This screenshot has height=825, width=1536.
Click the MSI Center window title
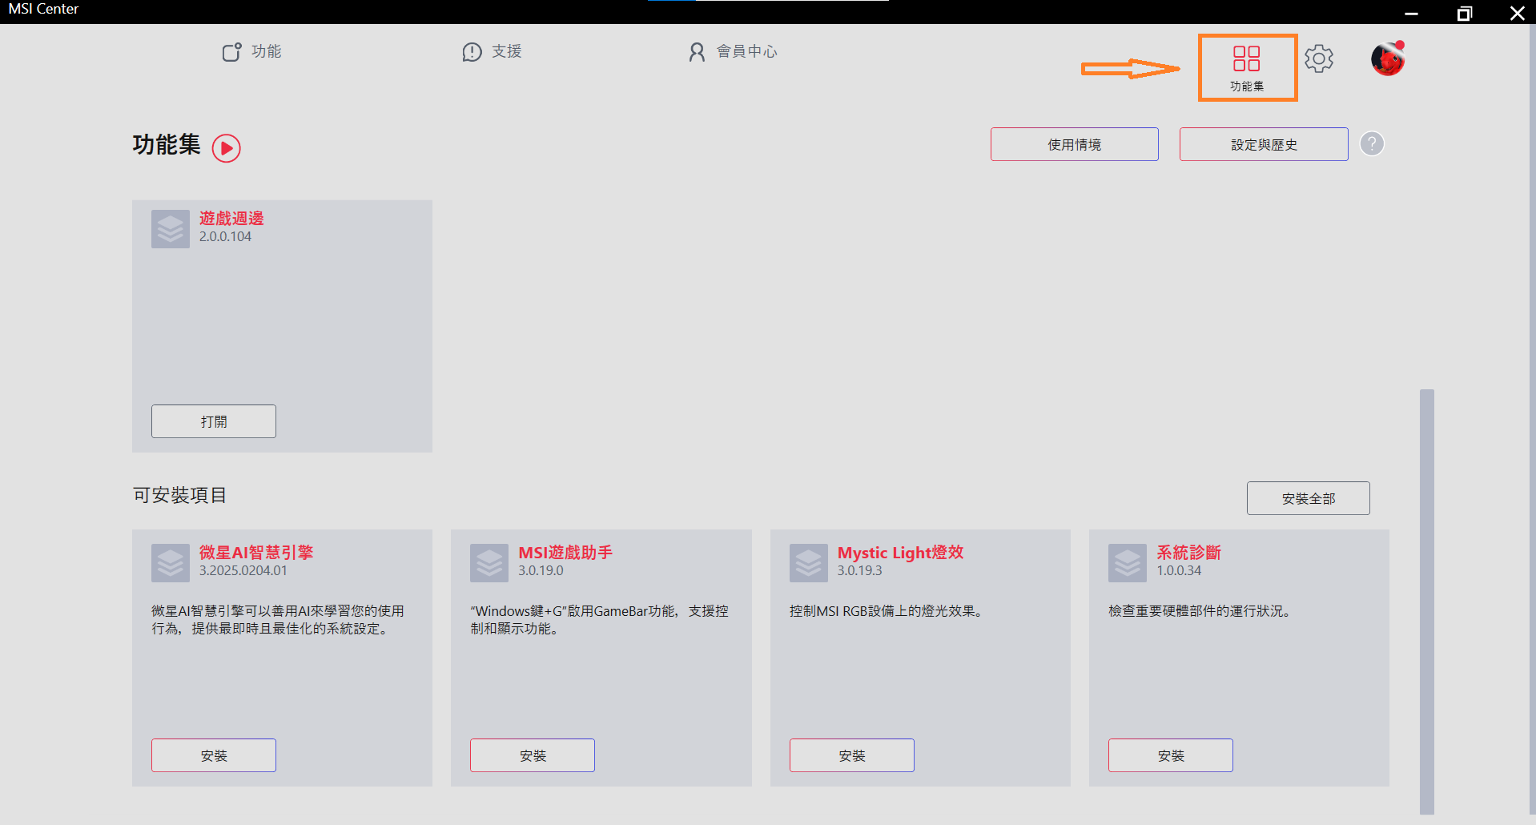[x=44, y=9]
